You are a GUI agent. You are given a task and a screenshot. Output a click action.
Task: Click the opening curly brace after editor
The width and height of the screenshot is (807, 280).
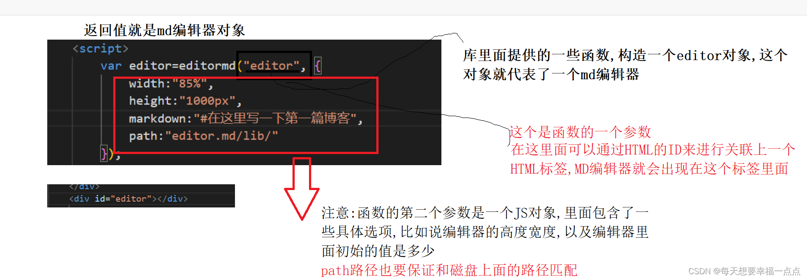point(317,66)
